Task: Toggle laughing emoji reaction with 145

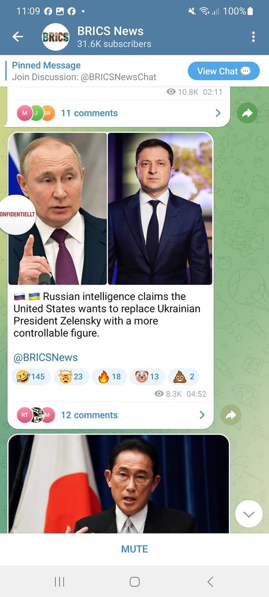Action: click(31, 377)
